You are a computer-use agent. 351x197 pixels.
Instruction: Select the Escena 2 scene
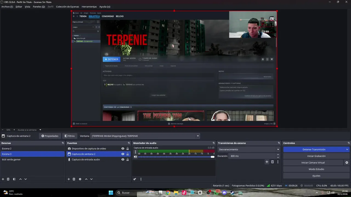pos(32,149)
